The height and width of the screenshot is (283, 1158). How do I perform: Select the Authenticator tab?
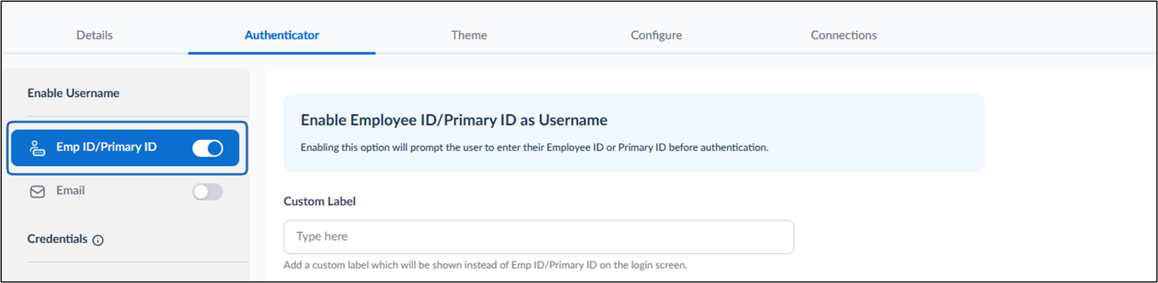[282, 35]
